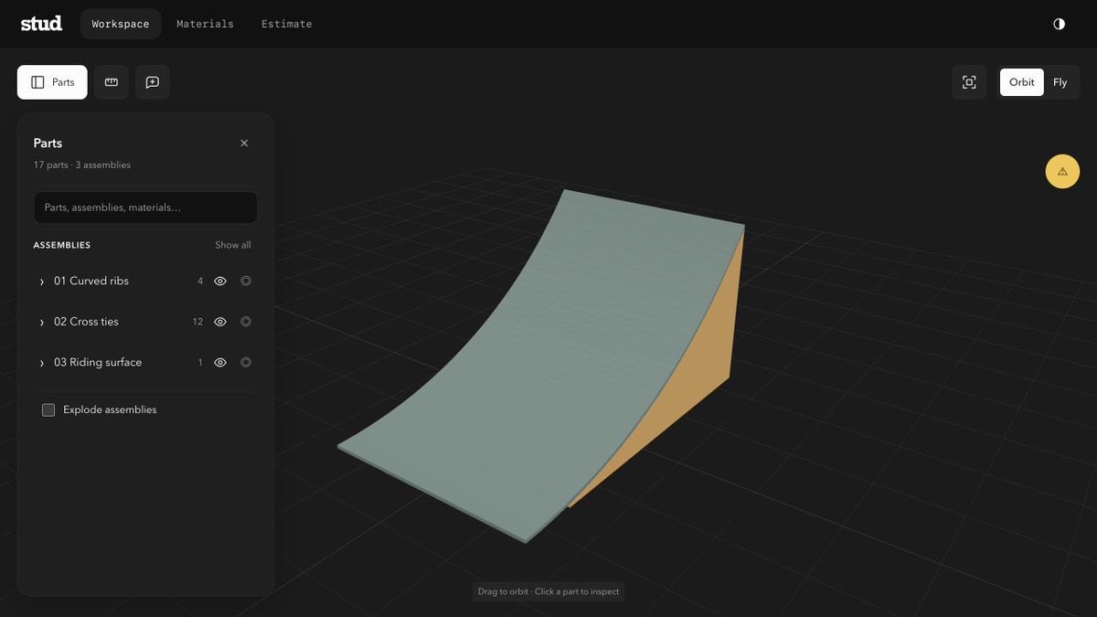Viewport: 1097px width, 617px height.
Task: Select the 01 Curved ribs row label
Action: pyautogui.click(x=91, y=281)
